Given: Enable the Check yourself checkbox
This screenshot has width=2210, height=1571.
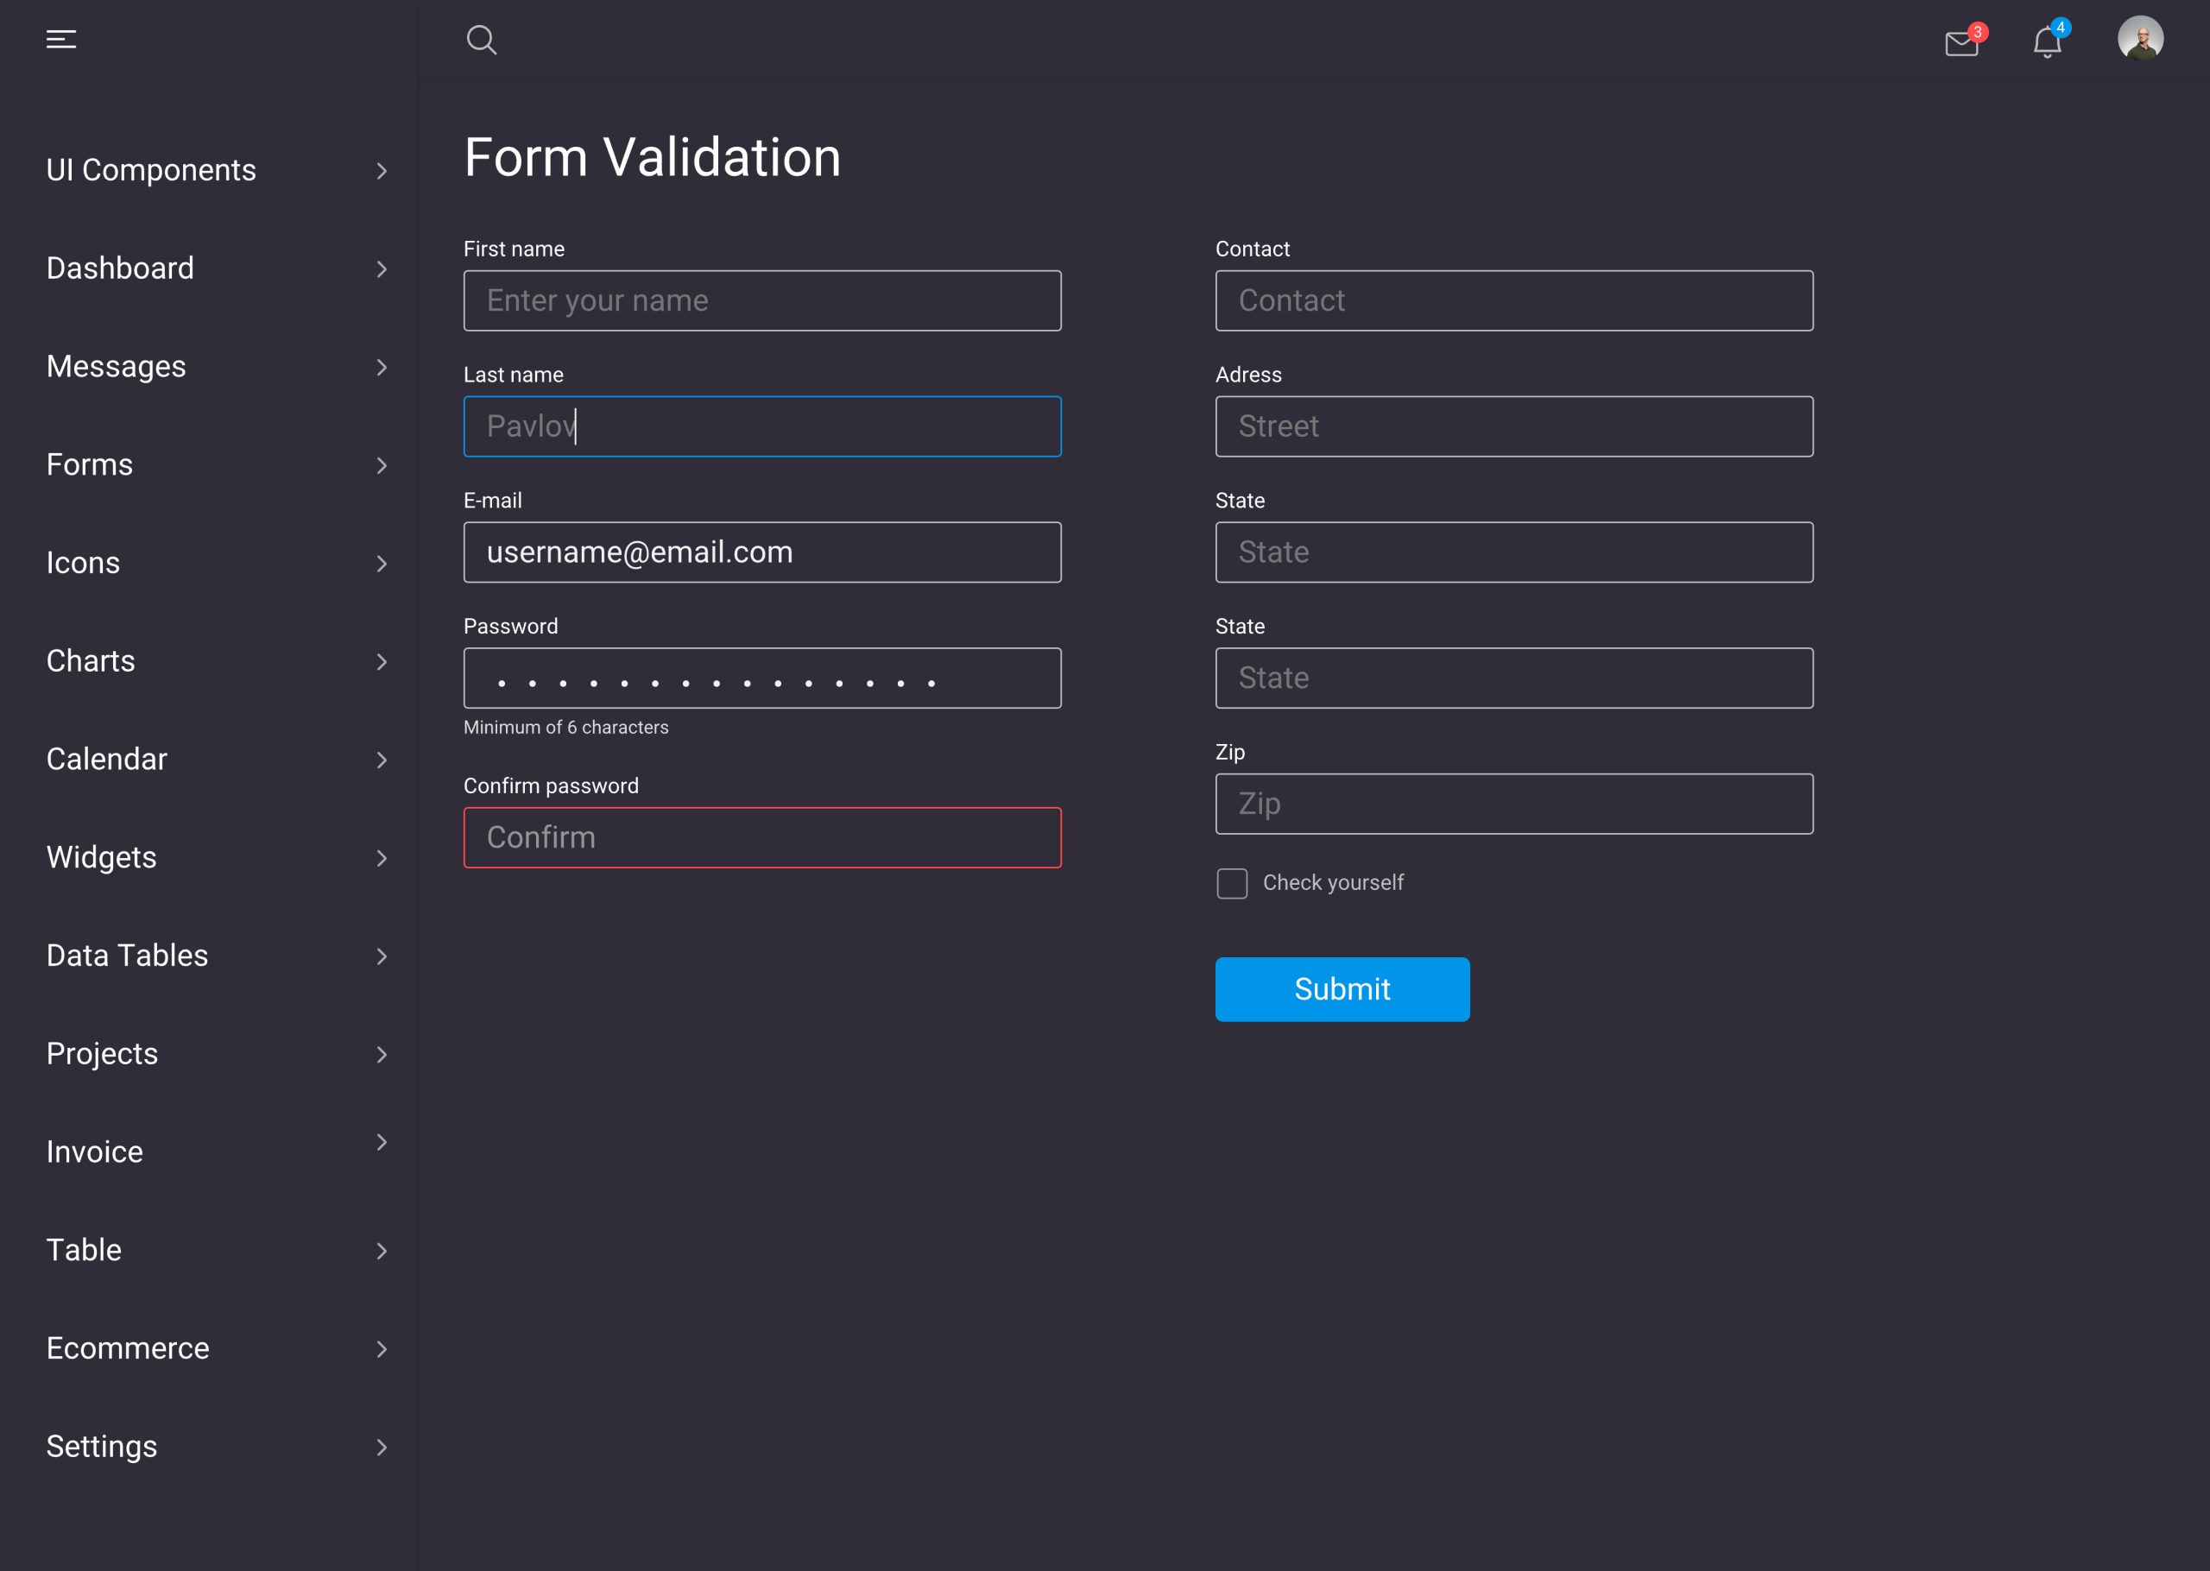Looking at the screenshot, I should [1231, 882].
